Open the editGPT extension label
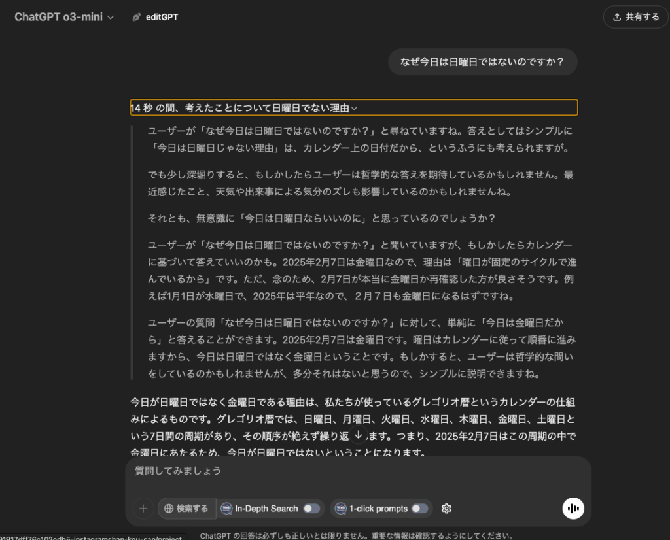Image resolution: width=670 pixels, height=540 pixels. point(162,17)
